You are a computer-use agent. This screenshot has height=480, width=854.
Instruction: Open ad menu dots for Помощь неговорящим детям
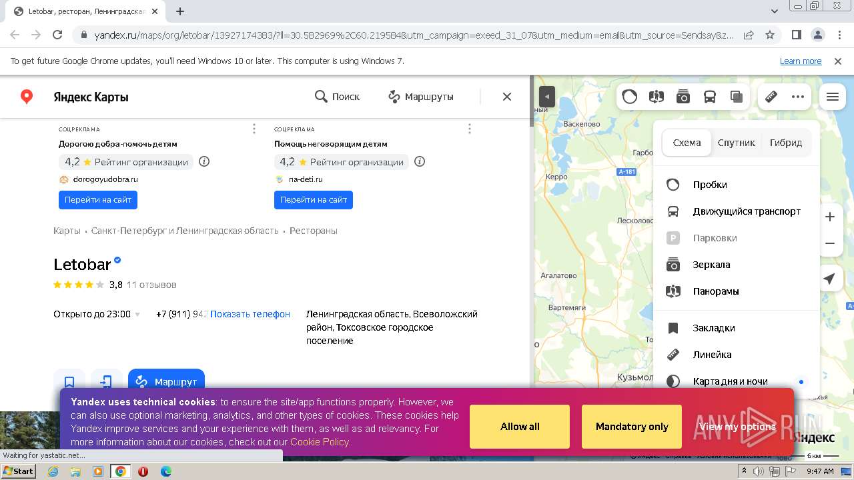pyautogui.click(x=470, y=129)
